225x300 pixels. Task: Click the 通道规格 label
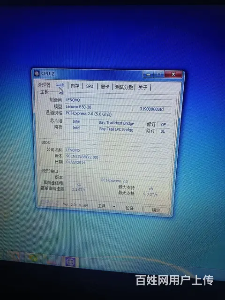(54, 112)
